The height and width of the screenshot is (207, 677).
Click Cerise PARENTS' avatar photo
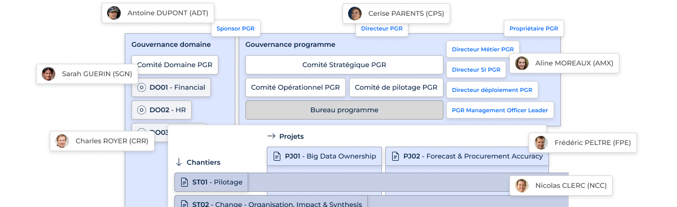tap(355, 14)
